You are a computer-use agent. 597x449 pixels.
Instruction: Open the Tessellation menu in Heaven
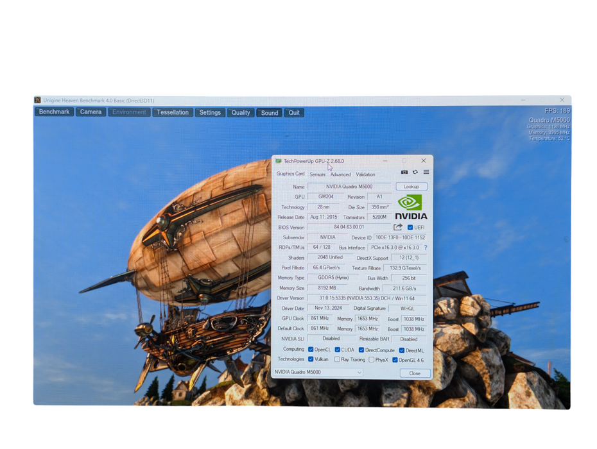[x=173, y=112]
